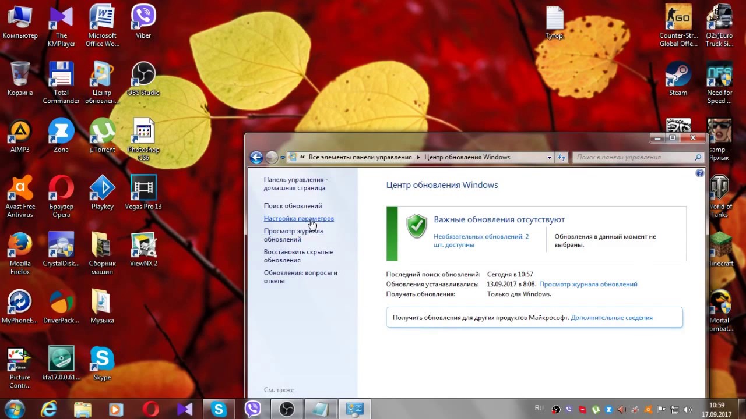The height and width of the screenshot is (419, 746).
Task: Open the CrystalDisk desktop shortcut
Action: tap(61, 250)
